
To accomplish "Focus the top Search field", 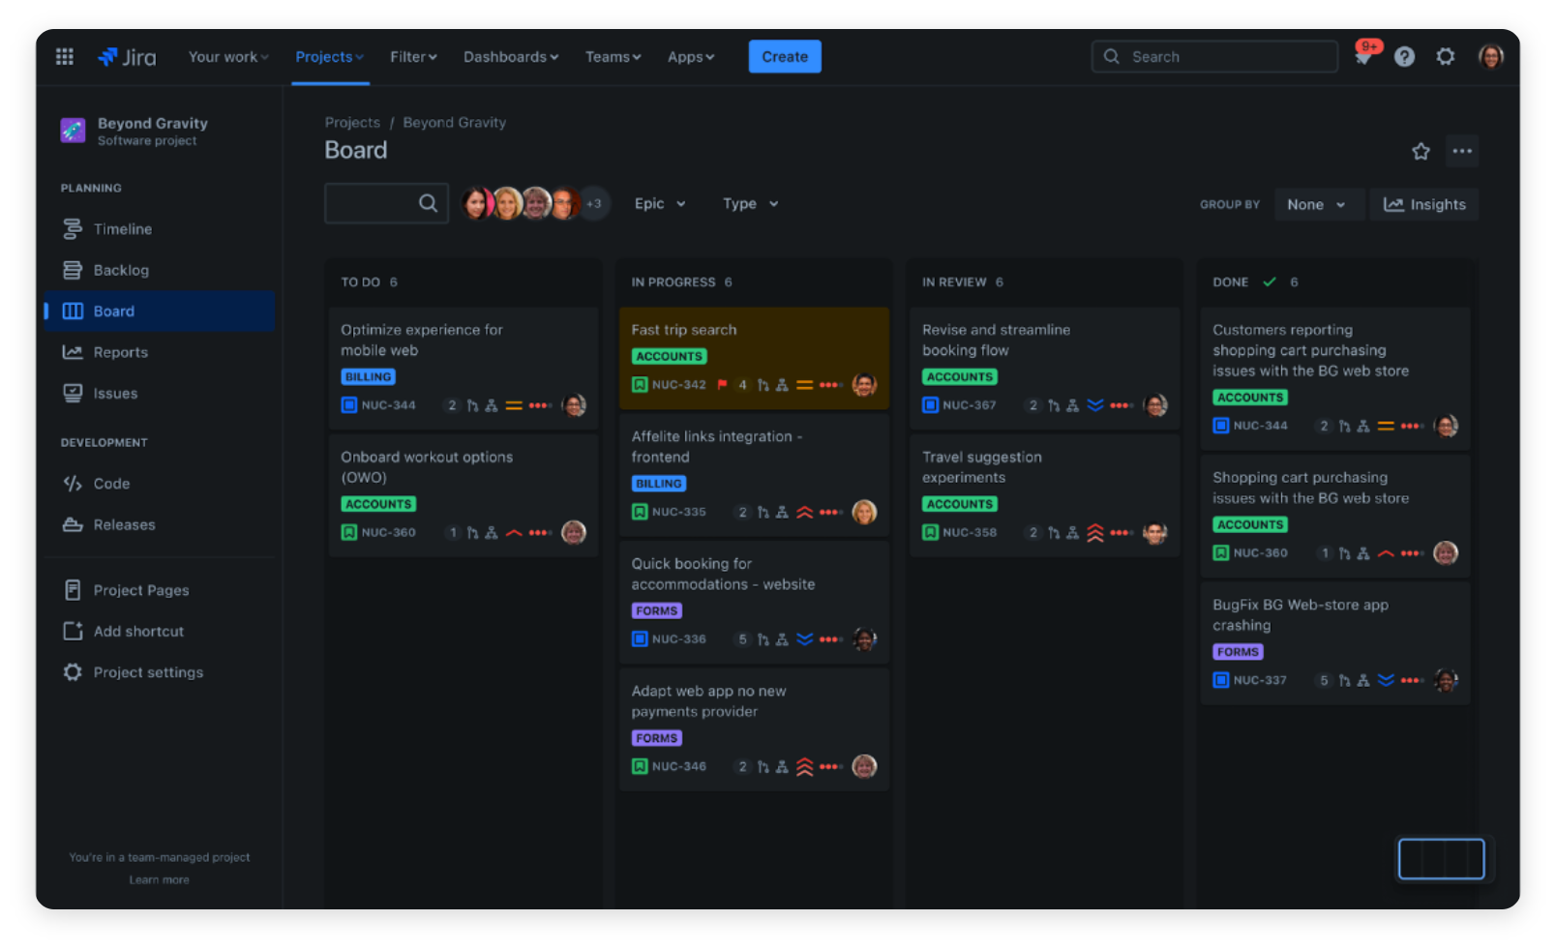I will tap(1214, 56).
